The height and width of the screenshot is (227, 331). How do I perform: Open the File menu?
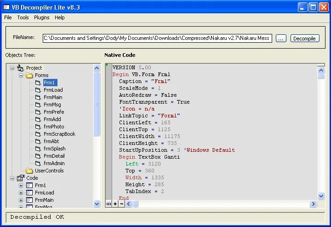(8, 17)
